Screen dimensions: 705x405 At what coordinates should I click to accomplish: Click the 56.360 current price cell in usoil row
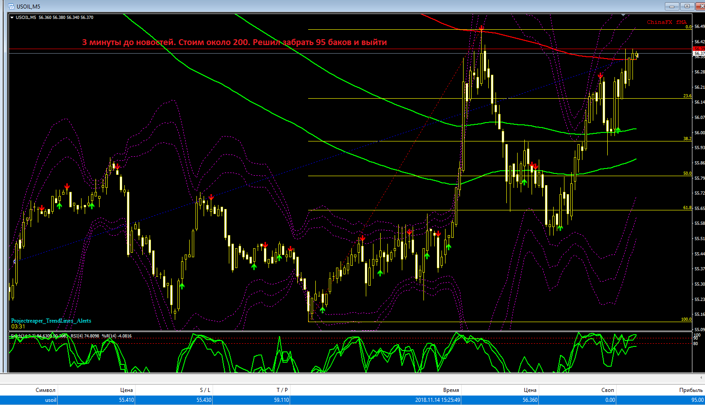tap(530, 400)
